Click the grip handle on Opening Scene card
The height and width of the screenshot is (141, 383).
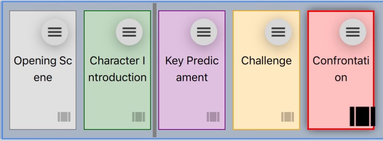pos(64,117)
